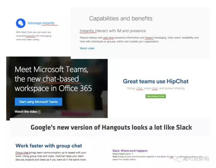
Task: Click the Watch video link
Action: 87,48
